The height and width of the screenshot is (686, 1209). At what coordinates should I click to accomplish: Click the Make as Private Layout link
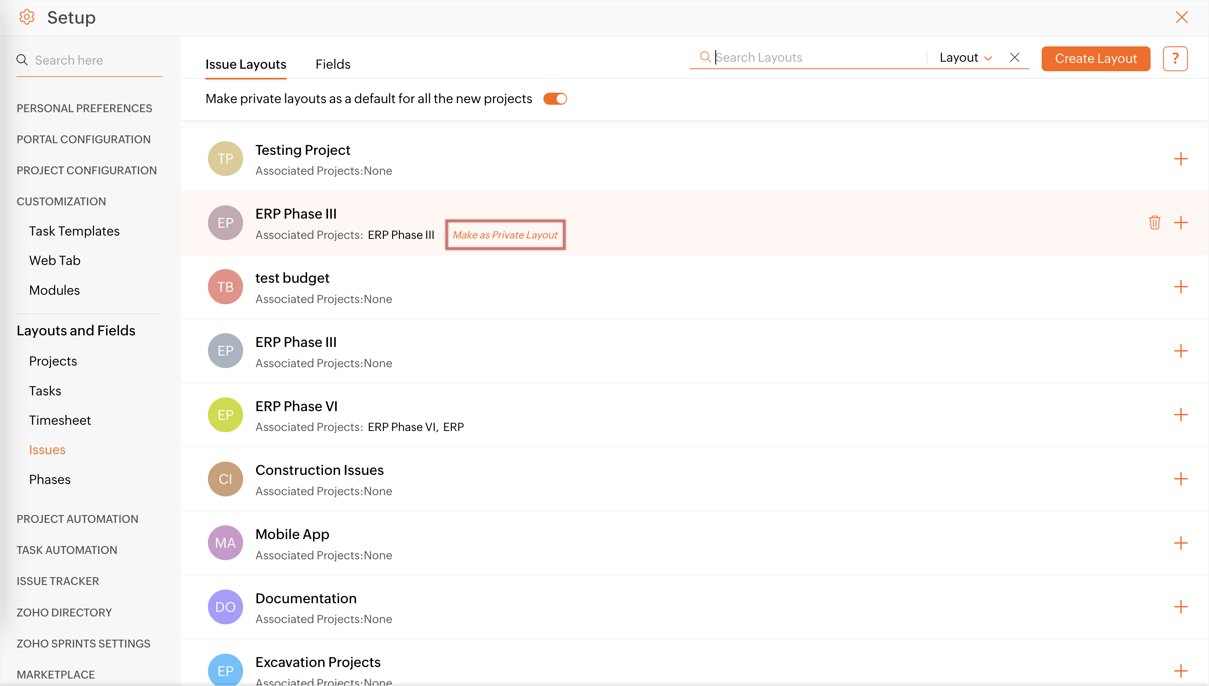pyautogui.click(x=505, y=235)
